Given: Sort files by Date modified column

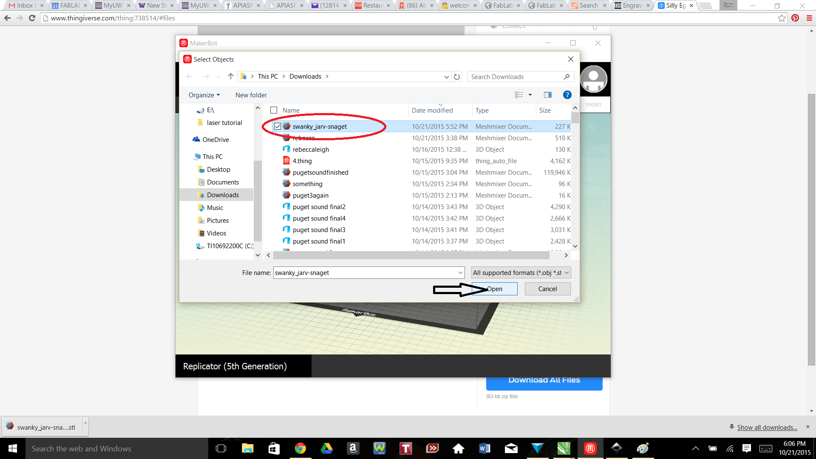Looking at the screenshot, I should pyautogui.click(x=432, y=110).
